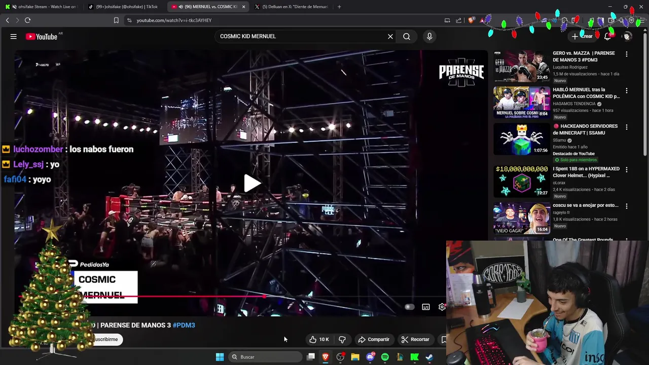This screenshot has width=649, height=365.
Task: Open options for HABLÓ MERNUEL video
Action: 627,90
